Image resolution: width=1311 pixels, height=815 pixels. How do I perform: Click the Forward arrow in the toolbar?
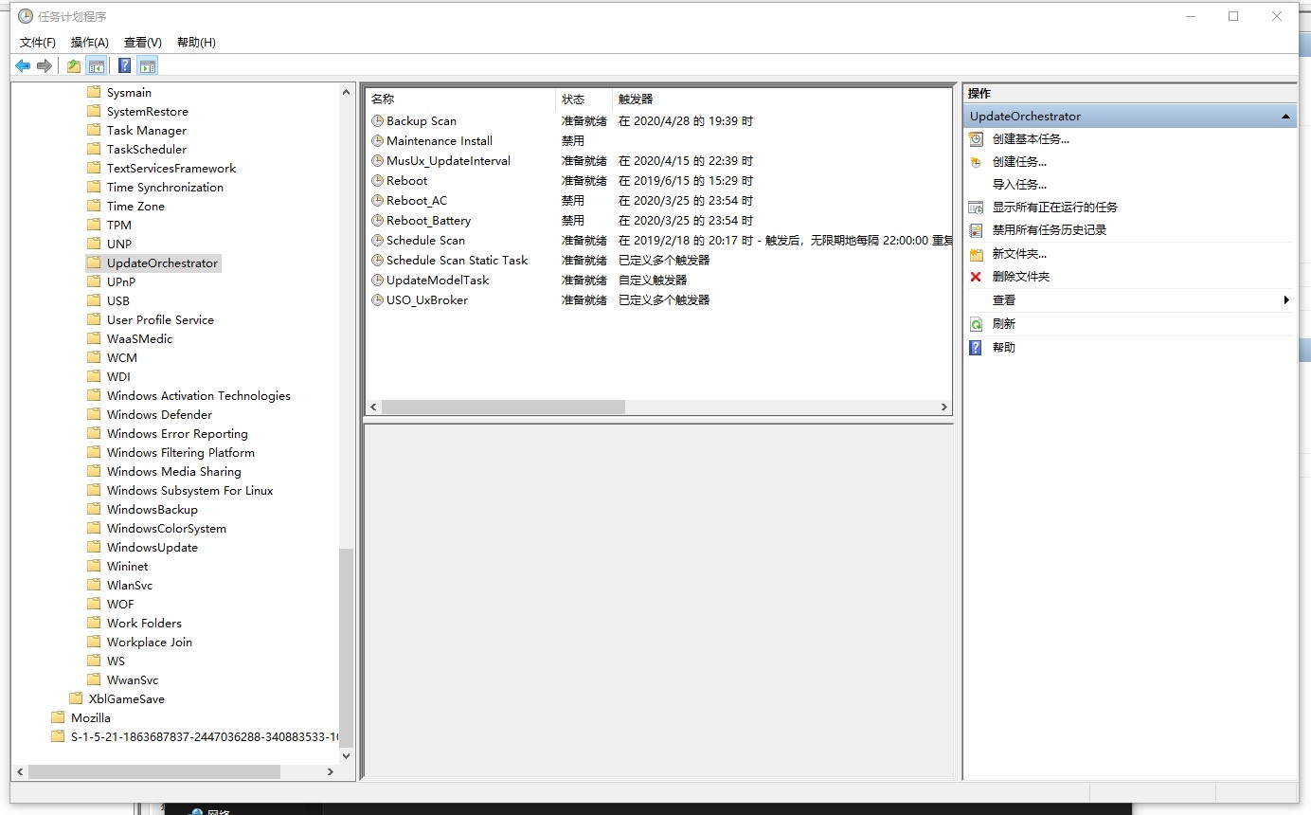tap(44, 65)
